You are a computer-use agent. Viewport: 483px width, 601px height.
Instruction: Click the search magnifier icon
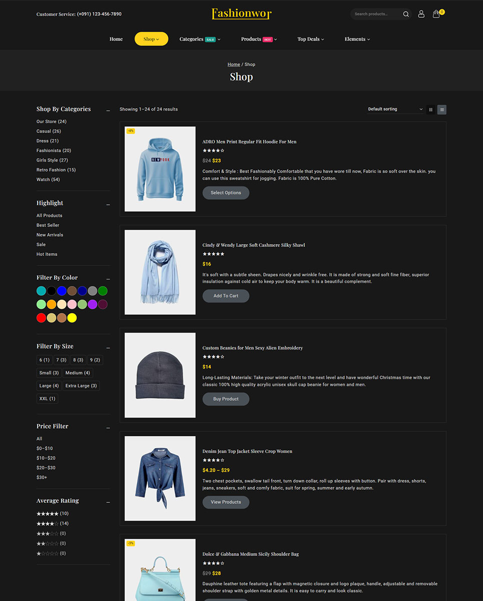coord(406,14)
